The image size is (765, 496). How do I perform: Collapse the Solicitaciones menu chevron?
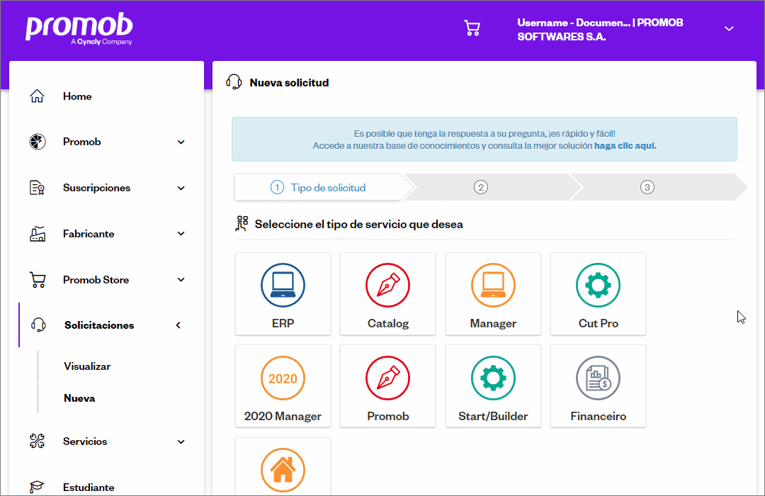pyautogui.click(x=178, y=325)
